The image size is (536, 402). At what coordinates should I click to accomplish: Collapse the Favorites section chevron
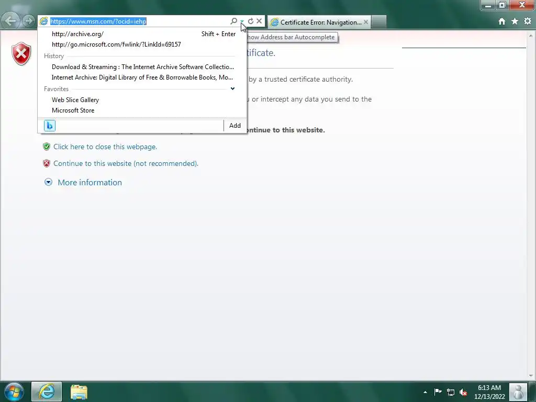pos(232,88)
